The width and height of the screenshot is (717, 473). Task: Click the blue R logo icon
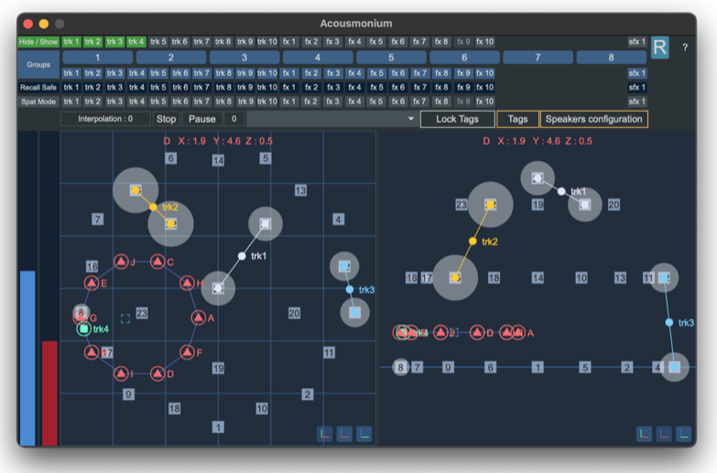(x=660, y=48)
